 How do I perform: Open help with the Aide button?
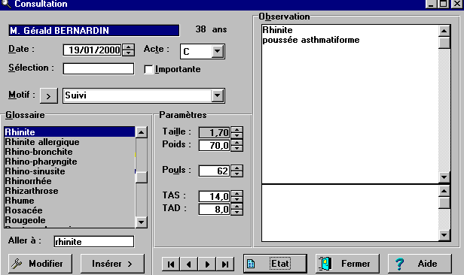(420, 264)
